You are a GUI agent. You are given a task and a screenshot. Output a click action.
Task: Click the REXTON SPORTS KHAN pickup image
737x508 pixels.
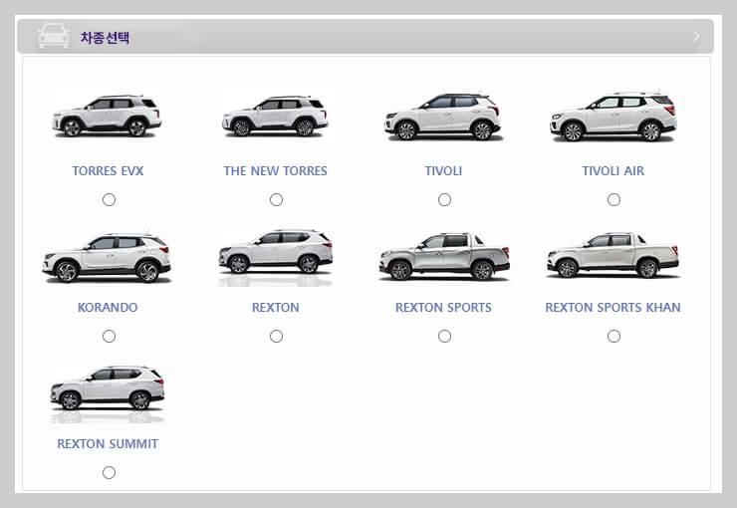click(x=613, y=255)
